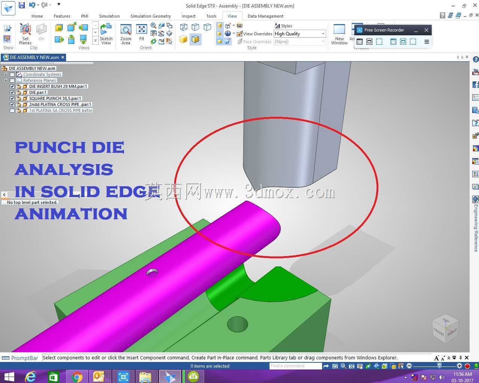
Task: Open the Engineering Reference side tab
Action: point(476,224)
